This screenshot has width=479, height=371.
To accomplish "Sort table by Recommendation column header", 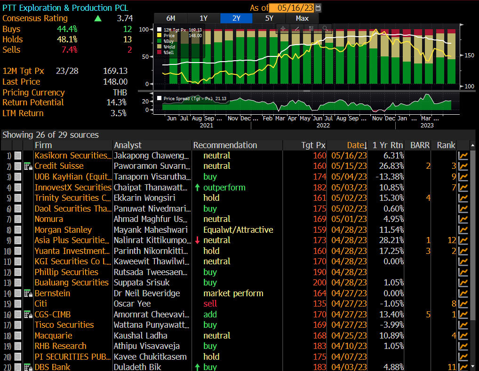I will tap(237, 145).
